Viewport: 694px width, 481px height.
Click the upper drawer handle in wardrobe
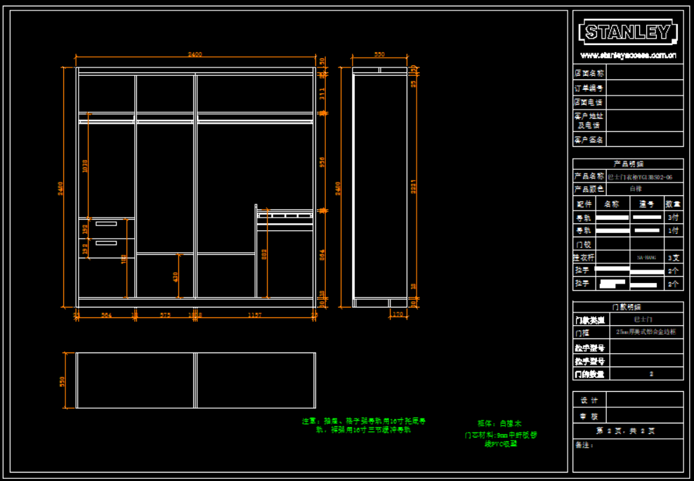coord(106,224)
